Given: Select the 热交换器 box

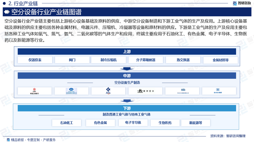Looking at the screenshot, I should point(183,60).
